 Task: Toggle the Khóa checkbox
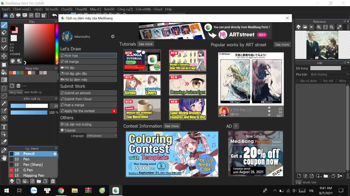coord(337,81)
